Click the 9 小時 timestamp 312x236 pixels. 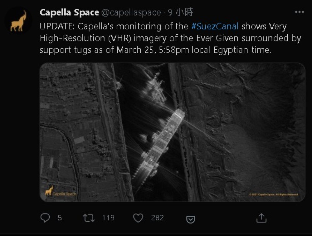point(180,12)
